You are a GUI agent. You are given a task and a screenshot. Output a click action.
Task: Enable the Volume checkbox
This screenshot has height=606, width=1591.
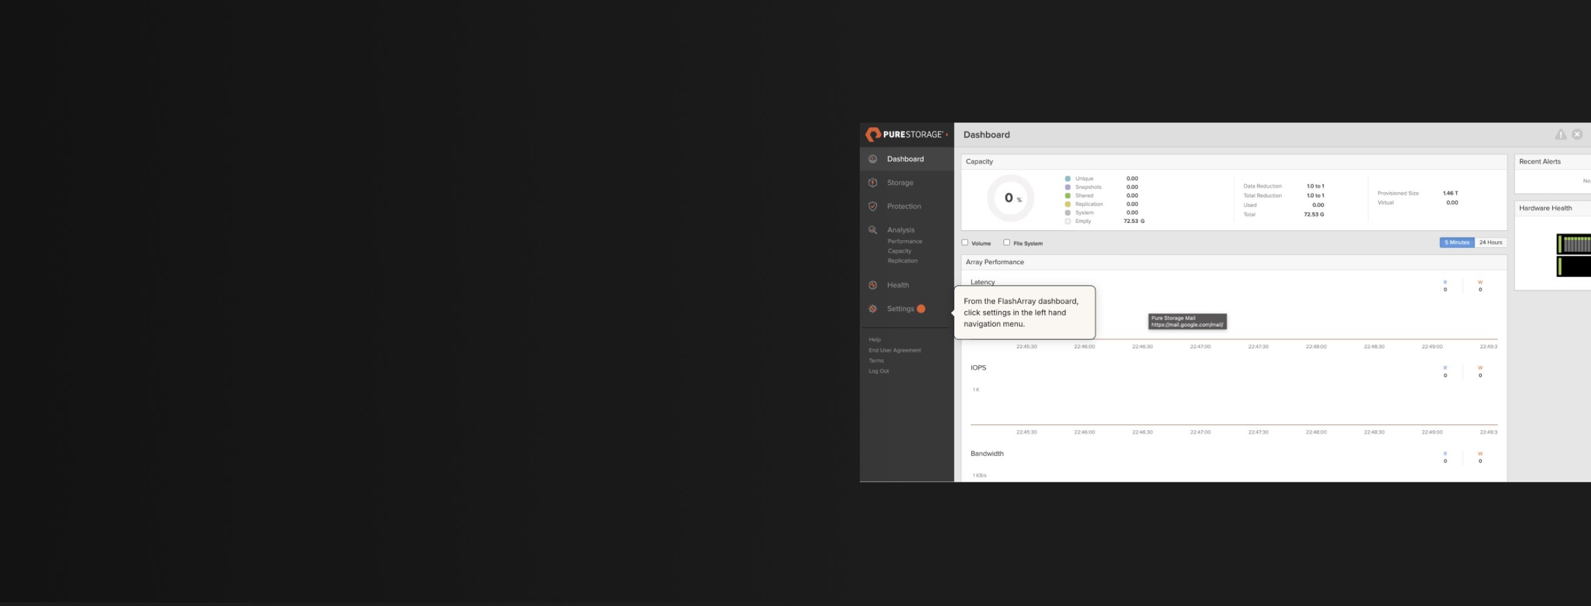[x=965, y=242]
